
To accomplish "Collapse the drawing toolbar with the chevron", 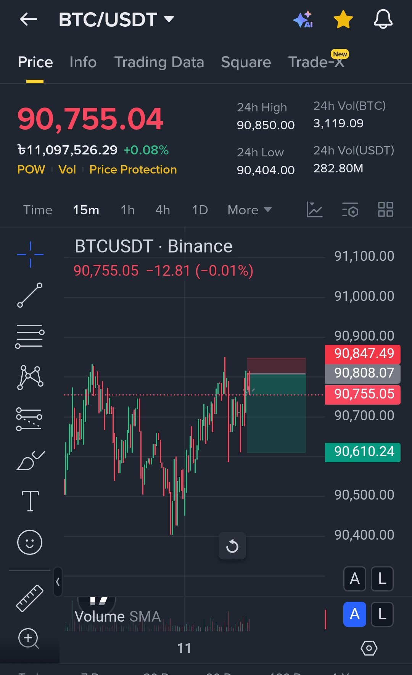I will 58,582.
